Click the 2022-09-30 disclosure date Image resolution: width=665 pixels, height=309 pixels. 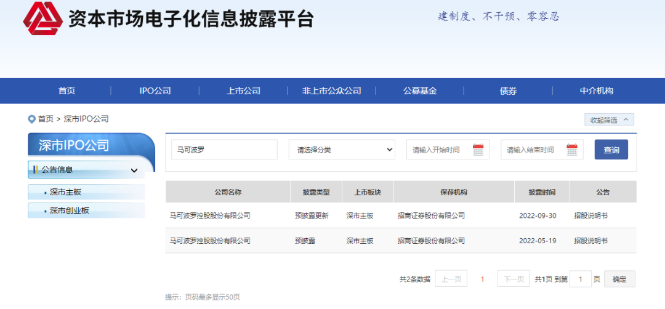tap(538, 216)
